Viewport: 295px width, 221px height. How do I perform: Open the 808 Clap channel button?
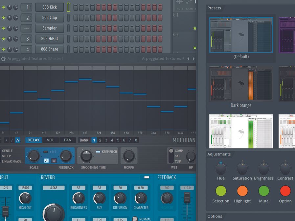coord(50,18)
